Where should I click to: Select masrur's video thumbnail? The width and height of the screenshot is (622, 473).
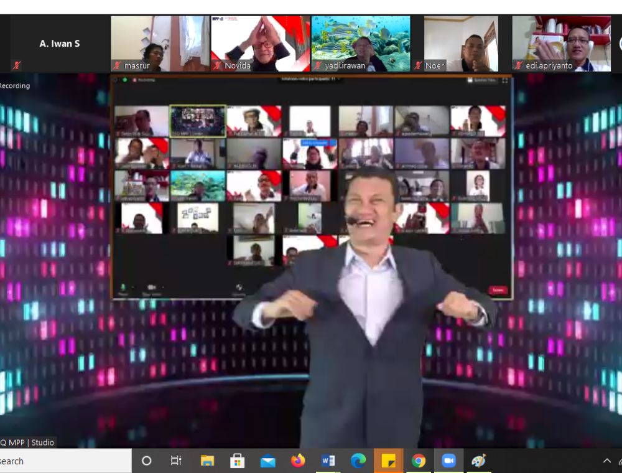point(160,44)
